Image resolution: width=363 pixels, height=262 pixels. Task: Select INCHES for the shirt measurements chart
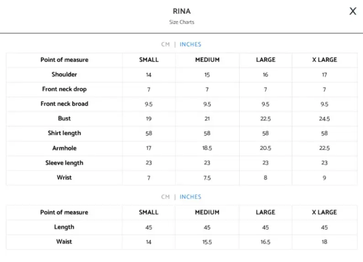point(190,44)
